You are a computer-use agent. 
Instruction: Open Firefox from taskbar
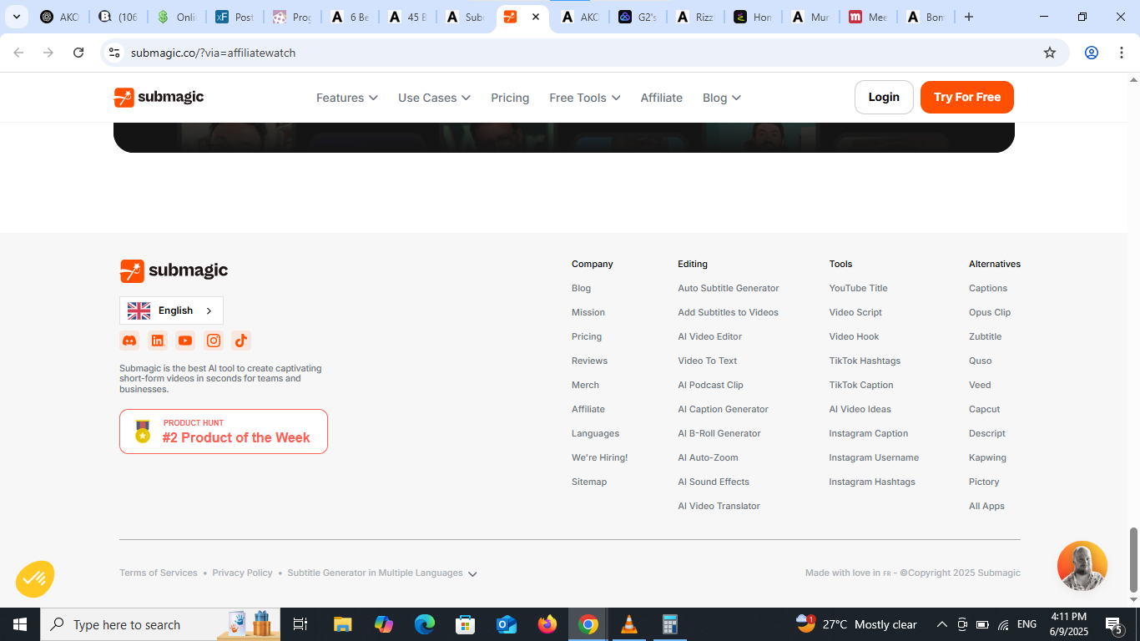tap(547, 624)
